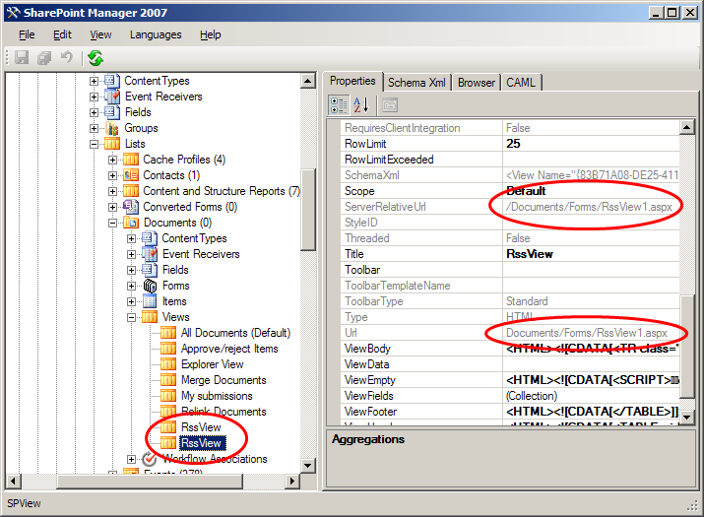Click the My submissions view icon
The height and width of the screenshot is (517, 704).
click(x=168, y=396)
